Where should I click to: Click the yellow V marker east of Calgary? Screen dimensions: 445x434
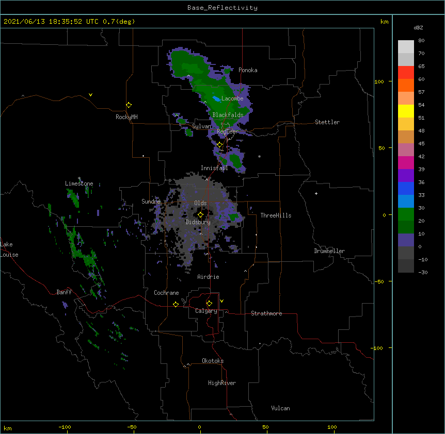(x=221, y=301)
